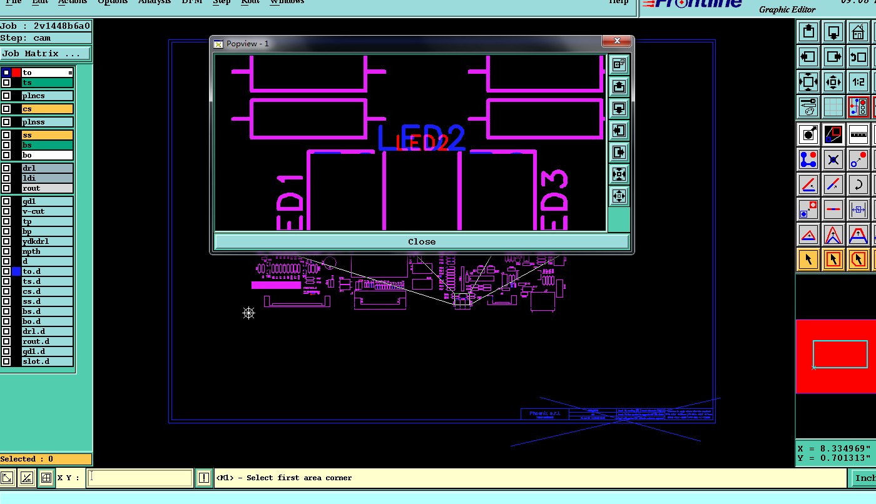Select layer name bo
Screen dimensions: 876x504
coord(48,155)
